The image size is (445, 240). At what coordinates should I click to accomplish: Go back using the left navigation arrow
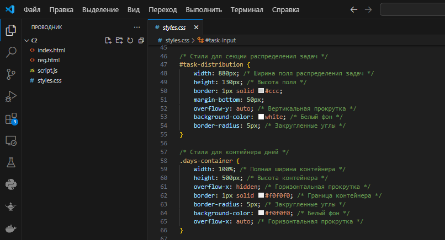[x=354, y=10]
